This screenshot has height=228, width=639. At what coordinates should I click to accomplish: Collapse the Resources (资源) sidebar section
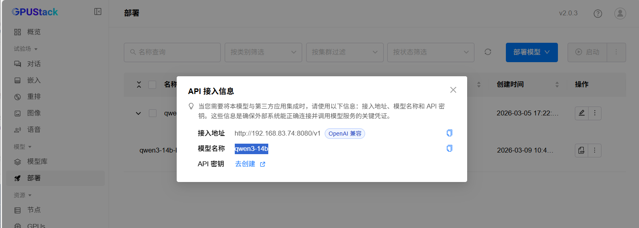point(23,195)
